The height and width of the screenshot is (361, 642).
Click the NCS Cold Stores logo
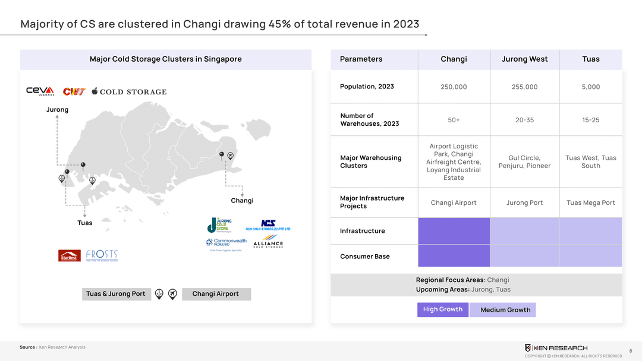[267, 226]
